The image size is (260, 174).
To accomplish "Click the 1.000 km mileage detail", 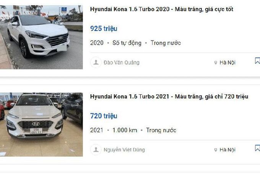I will pos(125,130).
